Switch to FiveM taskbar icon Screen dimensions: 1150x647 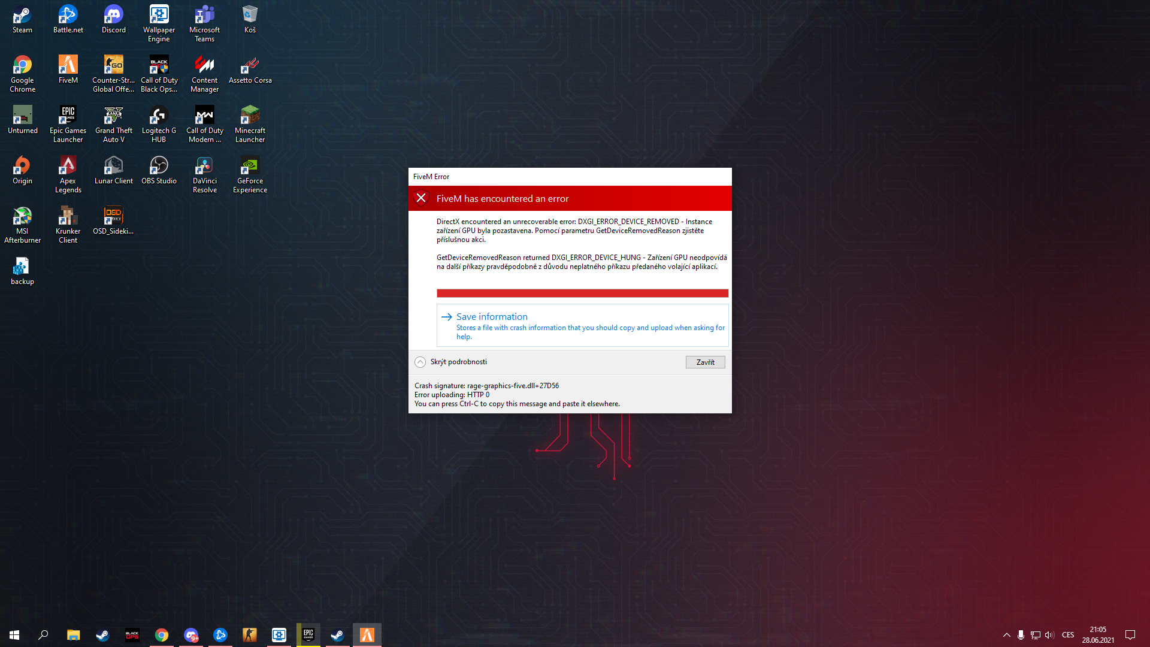[367, 634]
